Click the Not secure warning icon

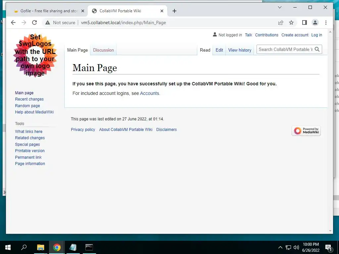(48, 23)
